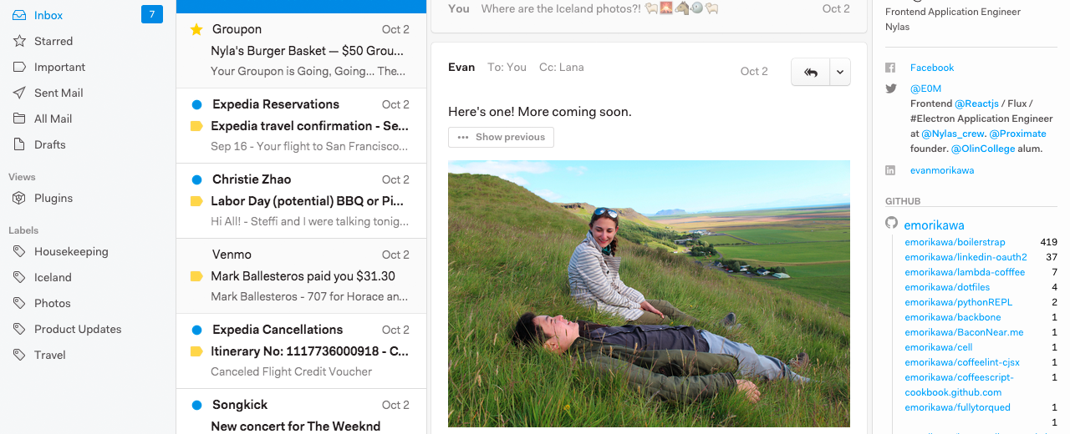The image size is (1070, 434).
Task: Select the Iceland label
Action: coord(53,277)
